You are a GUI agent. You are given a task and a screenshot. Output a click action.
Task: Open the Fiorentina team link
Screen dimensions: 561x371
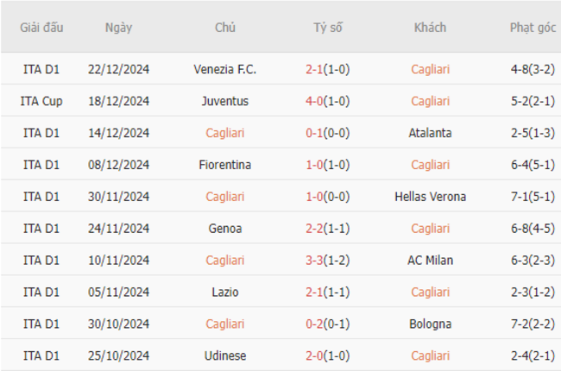click(225, 165)
